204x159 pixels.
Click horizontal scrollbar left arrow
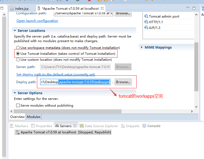pyautogui.click(x=11, y=111)
